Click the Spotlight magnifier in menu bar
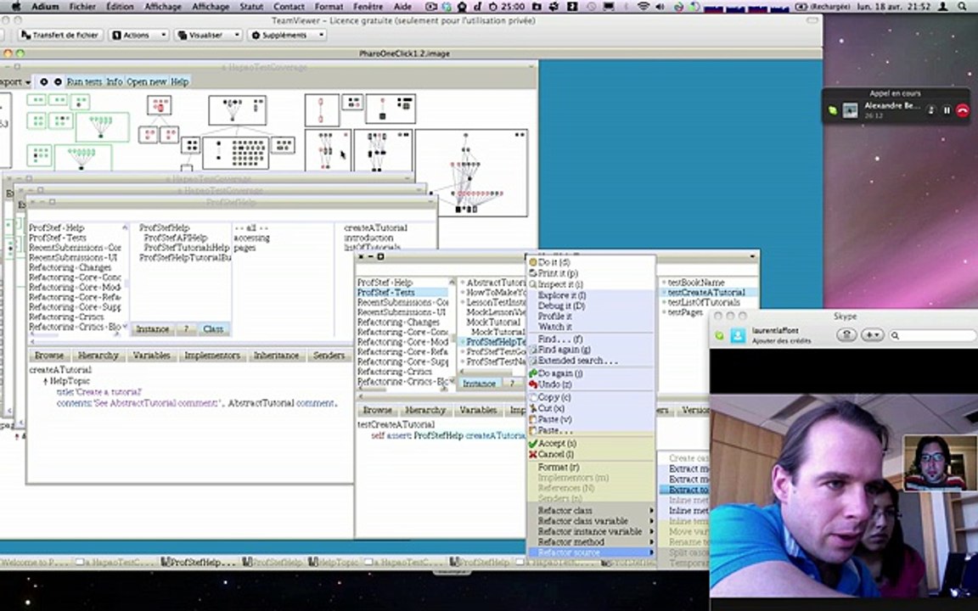 (x=963, y=6)
